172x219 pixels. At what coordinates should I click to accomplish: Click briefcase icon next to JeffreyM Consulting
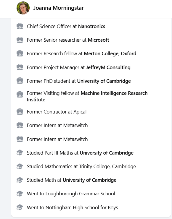pos(20,67)
